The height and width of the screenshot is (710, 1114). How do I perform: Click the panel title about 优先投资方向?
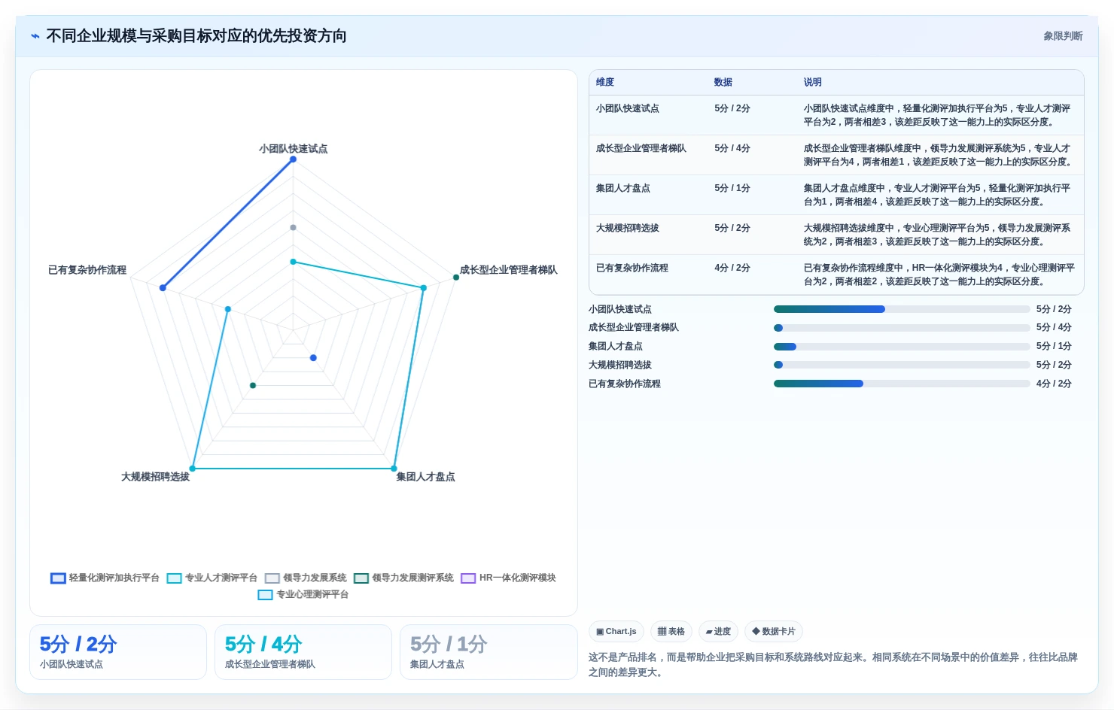[x=196, y=36]
